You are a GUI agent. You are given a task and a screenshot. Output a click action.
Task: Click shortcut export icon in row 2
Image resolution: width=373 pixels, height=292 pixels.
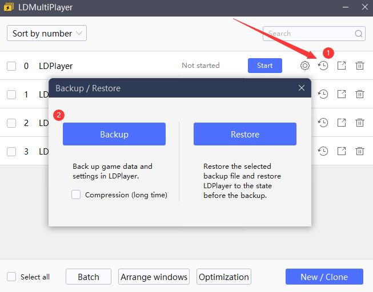342,123
